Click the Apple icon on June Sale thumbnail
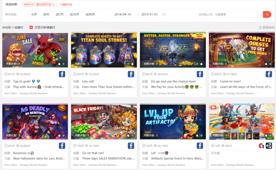This screenshot has height=170, width=276. 59,64
